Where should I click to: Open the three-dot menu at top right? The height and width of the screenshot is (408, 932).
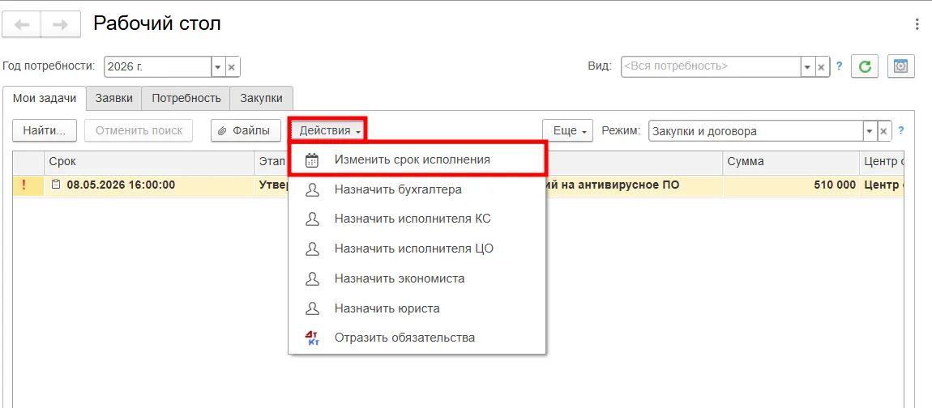tap(918, 24)
